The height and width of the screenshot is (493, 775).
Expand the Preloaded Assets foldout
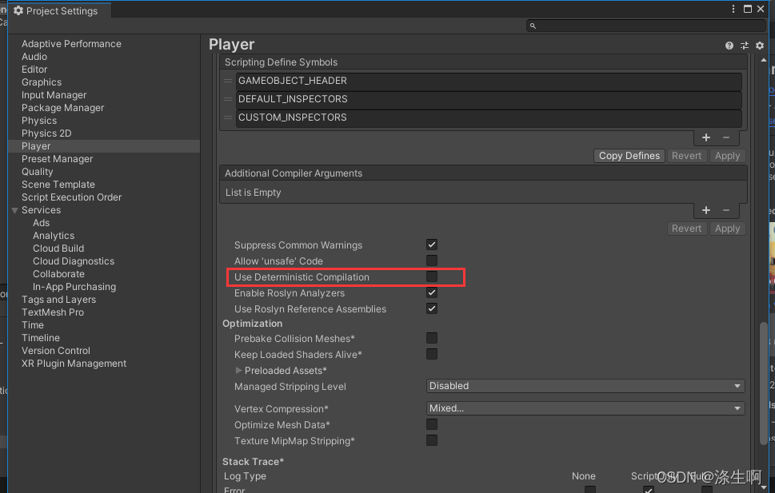(238, 371)
